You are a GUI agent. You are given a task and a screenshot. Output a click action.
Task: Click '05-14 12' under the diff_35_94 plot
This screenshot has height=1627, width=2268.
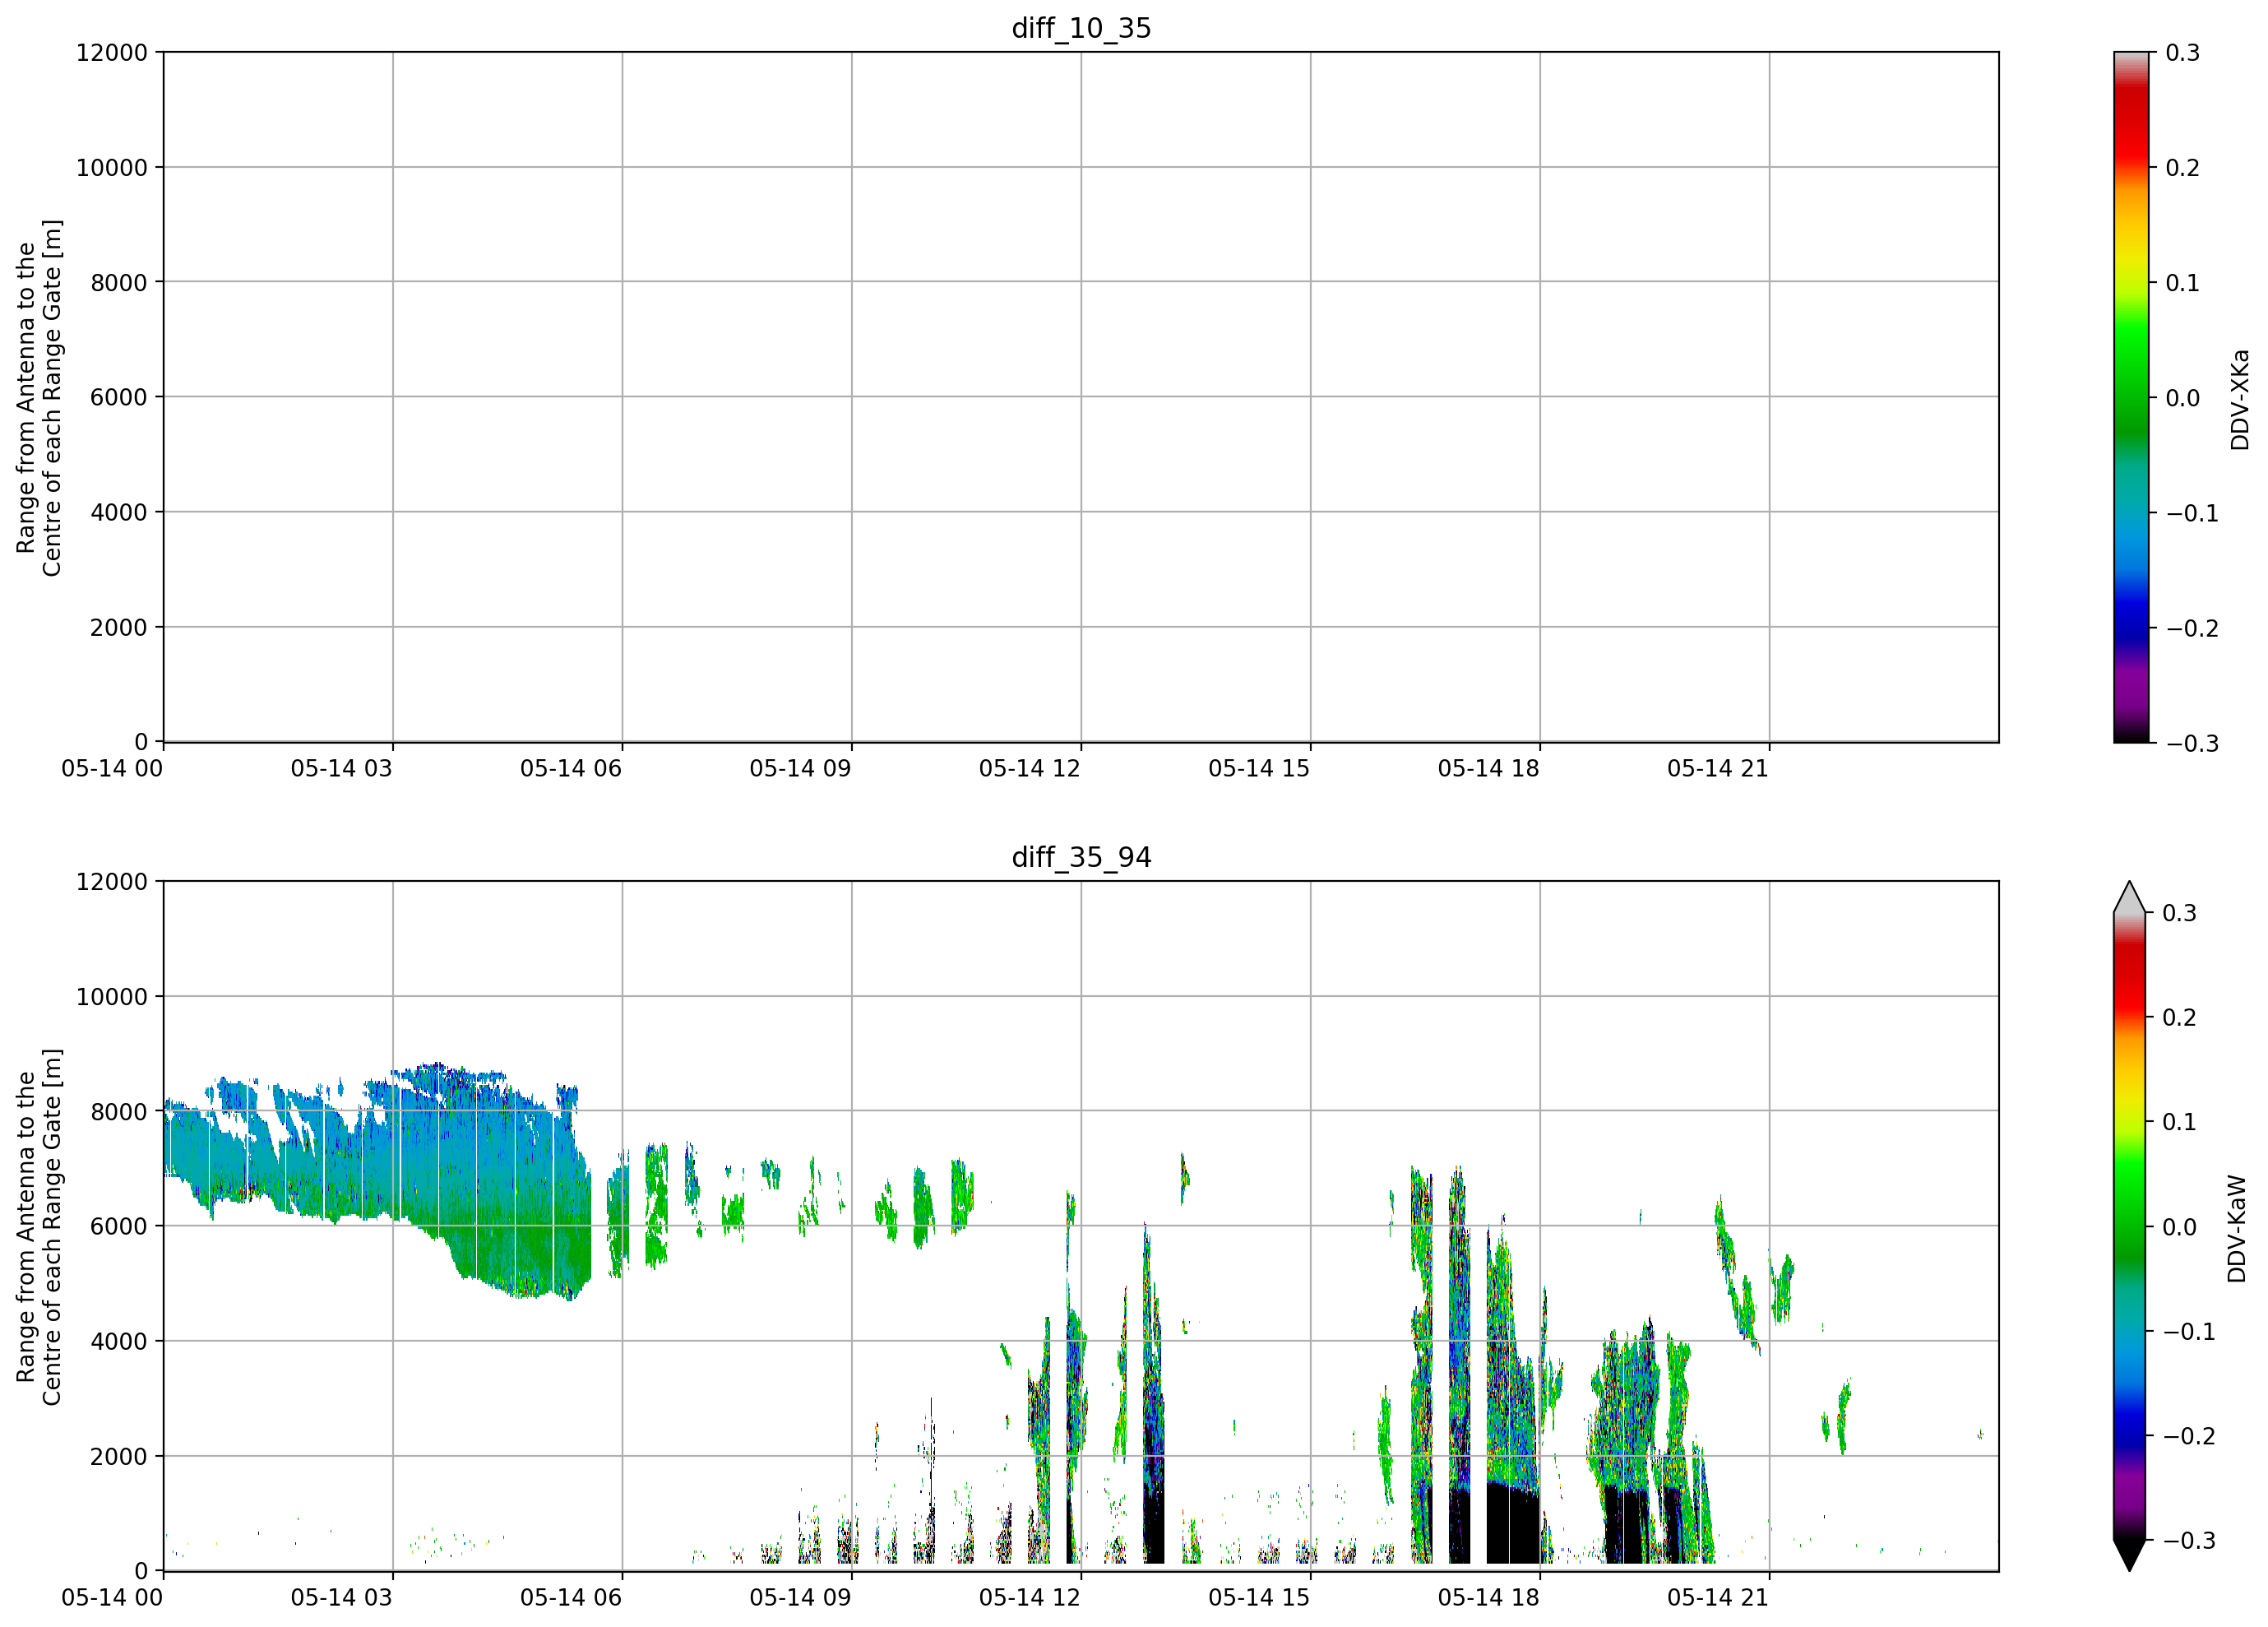click(1030, 1597)
